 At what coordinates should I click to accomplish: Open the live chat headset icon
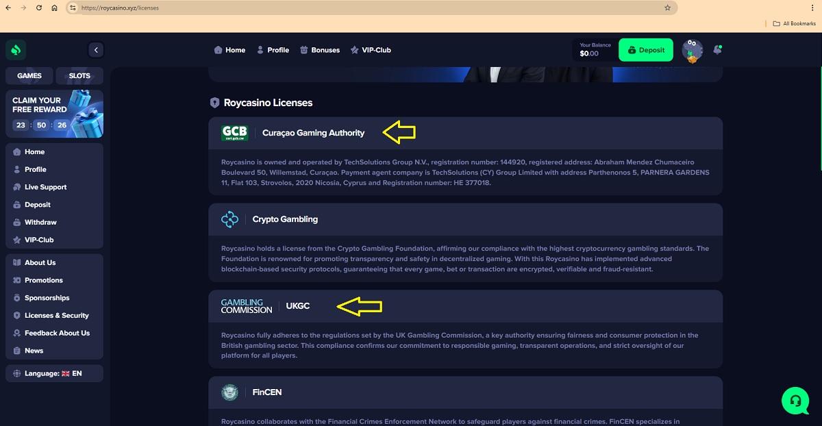(x=795, y=400)
